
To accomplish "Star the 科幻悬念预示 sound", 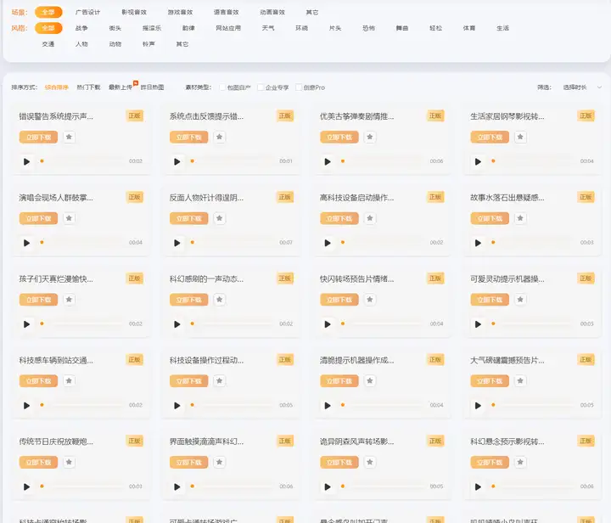I will pyautogui.click(x=520, y=462).
